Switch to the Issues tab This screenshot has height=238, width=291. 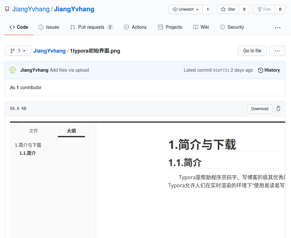pyautogui.click(x=49, y=27)
